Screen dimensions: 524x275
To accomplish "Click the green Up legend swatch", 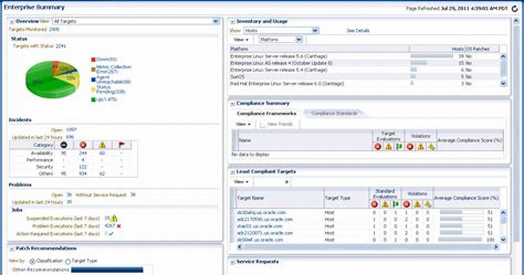I will 93,99.
